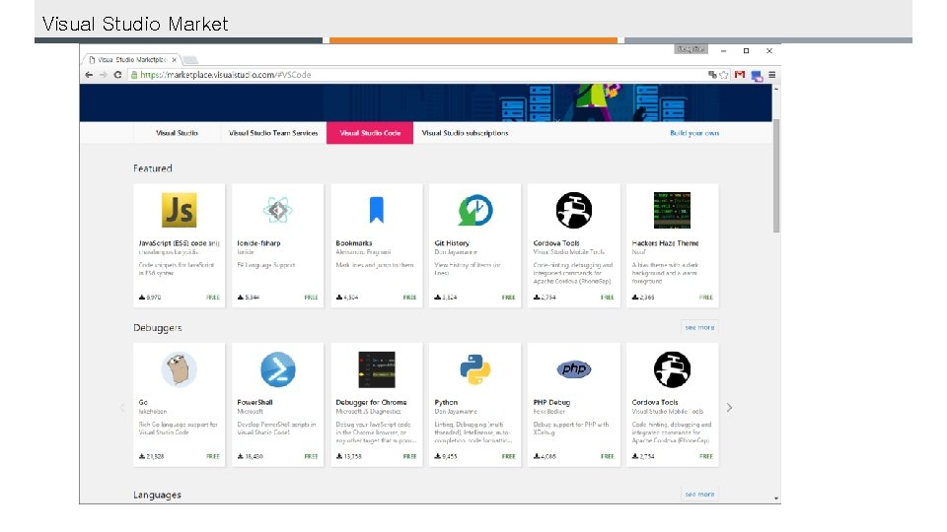Viewport: 947px width, 532px height.
Task: Click the Cordova Tools icon in Featured
Action: (574, 210)
